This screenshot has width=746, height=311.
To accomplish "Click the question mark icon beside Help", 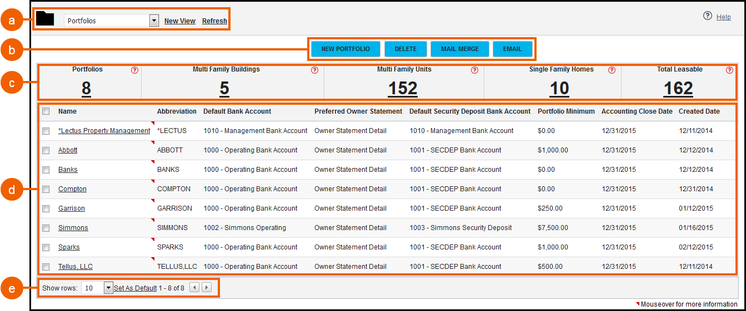I will click(x=707, y=16).
